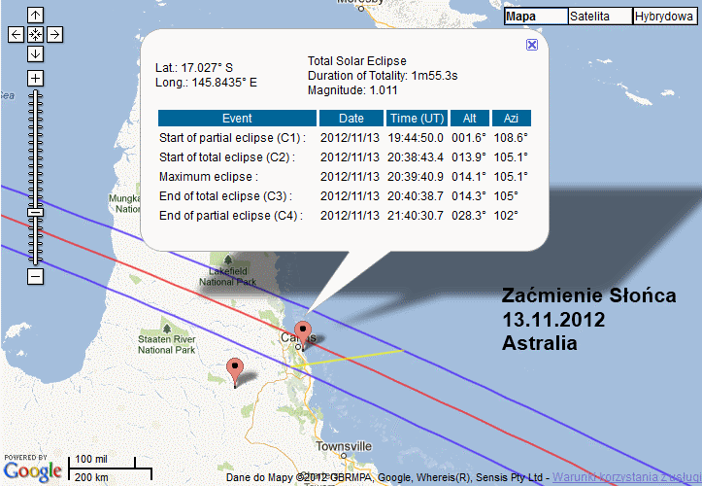The height and width of the screenshot is (486, 702).
Task: Pan the map down with the arrow
Action: point(35,53)
